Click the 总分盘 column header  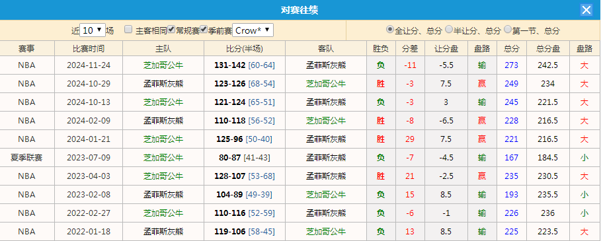pos(547,49)
